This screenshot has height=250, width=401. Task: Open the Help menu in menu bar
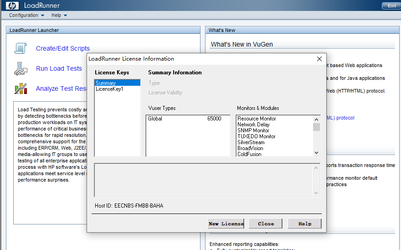[59, 16]
